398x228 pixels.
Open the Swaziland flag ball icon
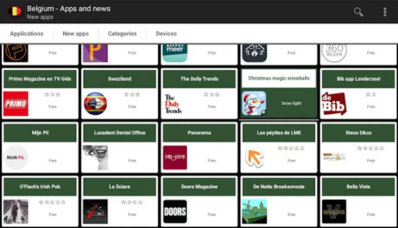(x=95, y=103)
